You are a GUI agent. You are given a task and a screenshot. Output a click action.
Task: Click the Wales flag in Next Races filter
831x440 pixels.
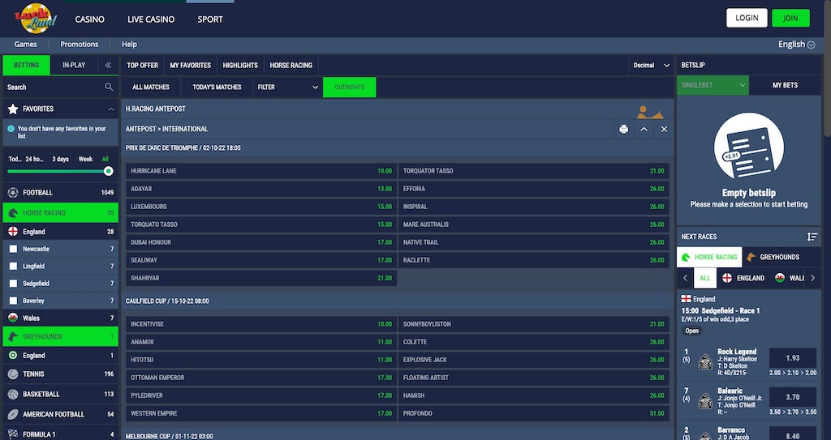click(780, 278)
